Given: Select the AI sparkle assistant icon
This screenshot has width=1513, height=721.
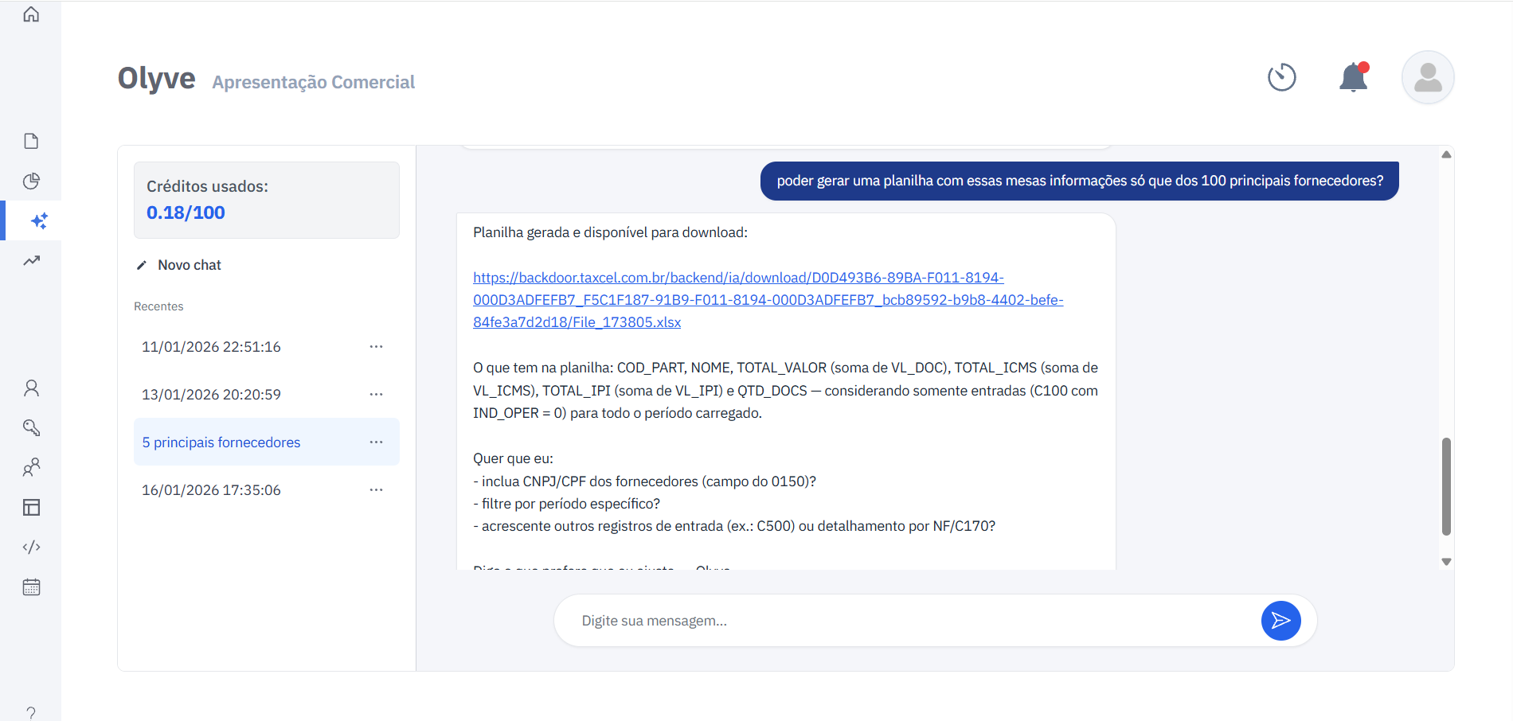Looking at the screenshot, I should [x=38, y=220].
